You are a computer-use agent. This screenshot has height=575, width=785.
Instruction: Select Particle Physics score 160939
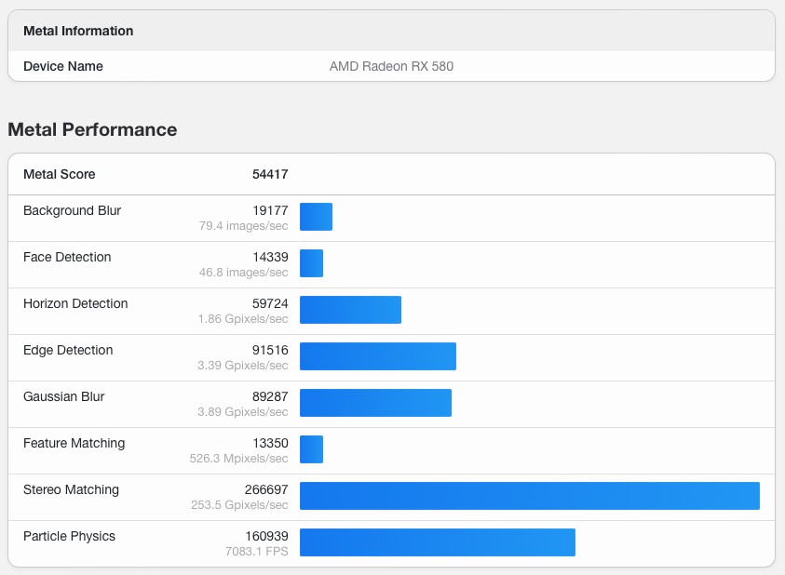coord(266,537)
